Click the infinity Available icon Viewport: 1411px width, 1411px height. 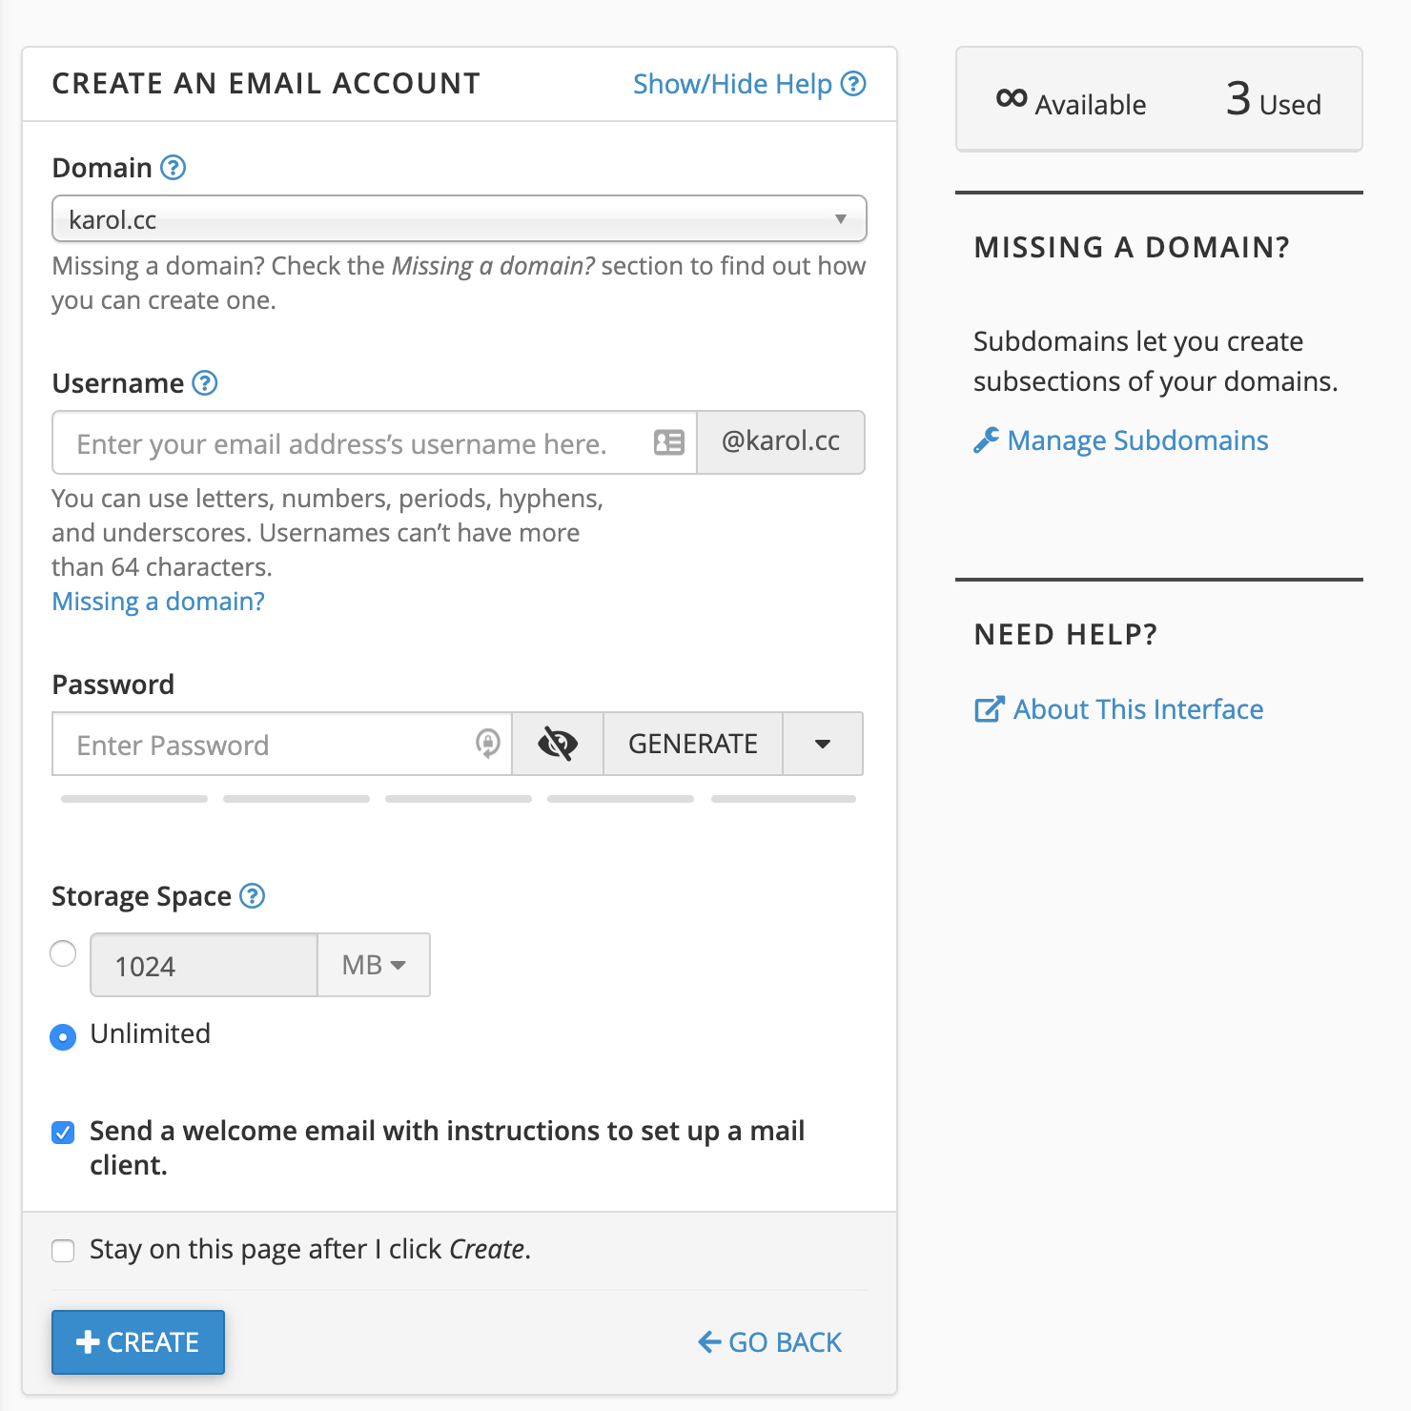pyautogui.click(x=1011, y=98)
